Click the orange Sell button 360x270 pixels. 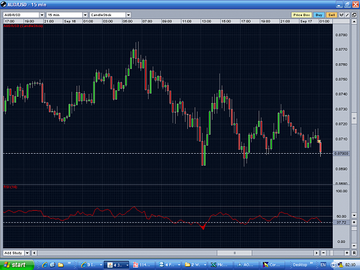click(x=331, y=15)
